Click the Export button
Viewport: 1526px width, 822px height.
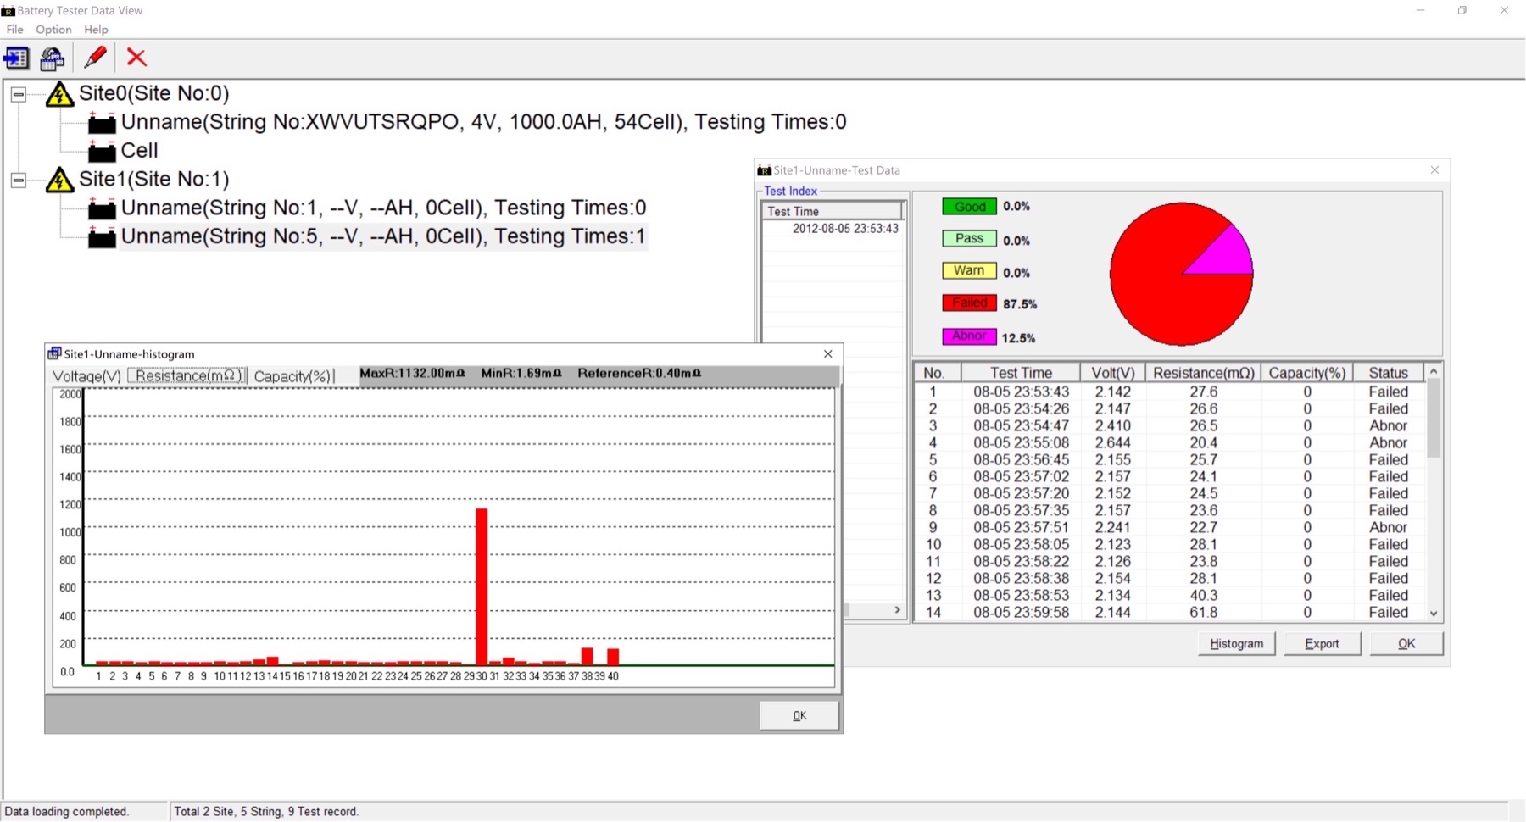[1322, 643]
